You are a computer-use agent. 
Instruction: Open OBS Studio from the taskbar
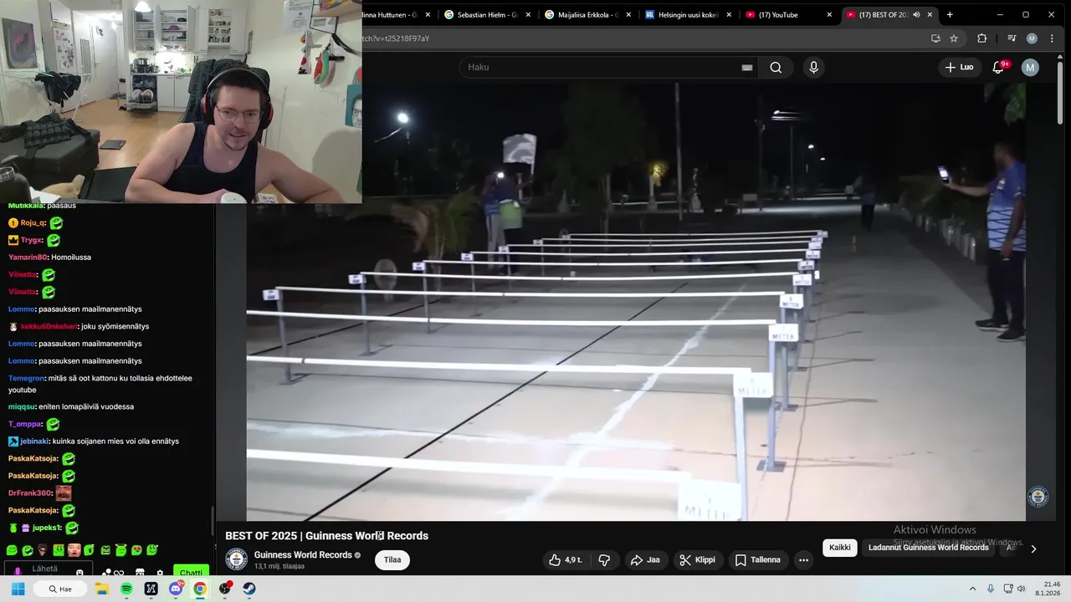pyautogui.click(x=224, y=589)
